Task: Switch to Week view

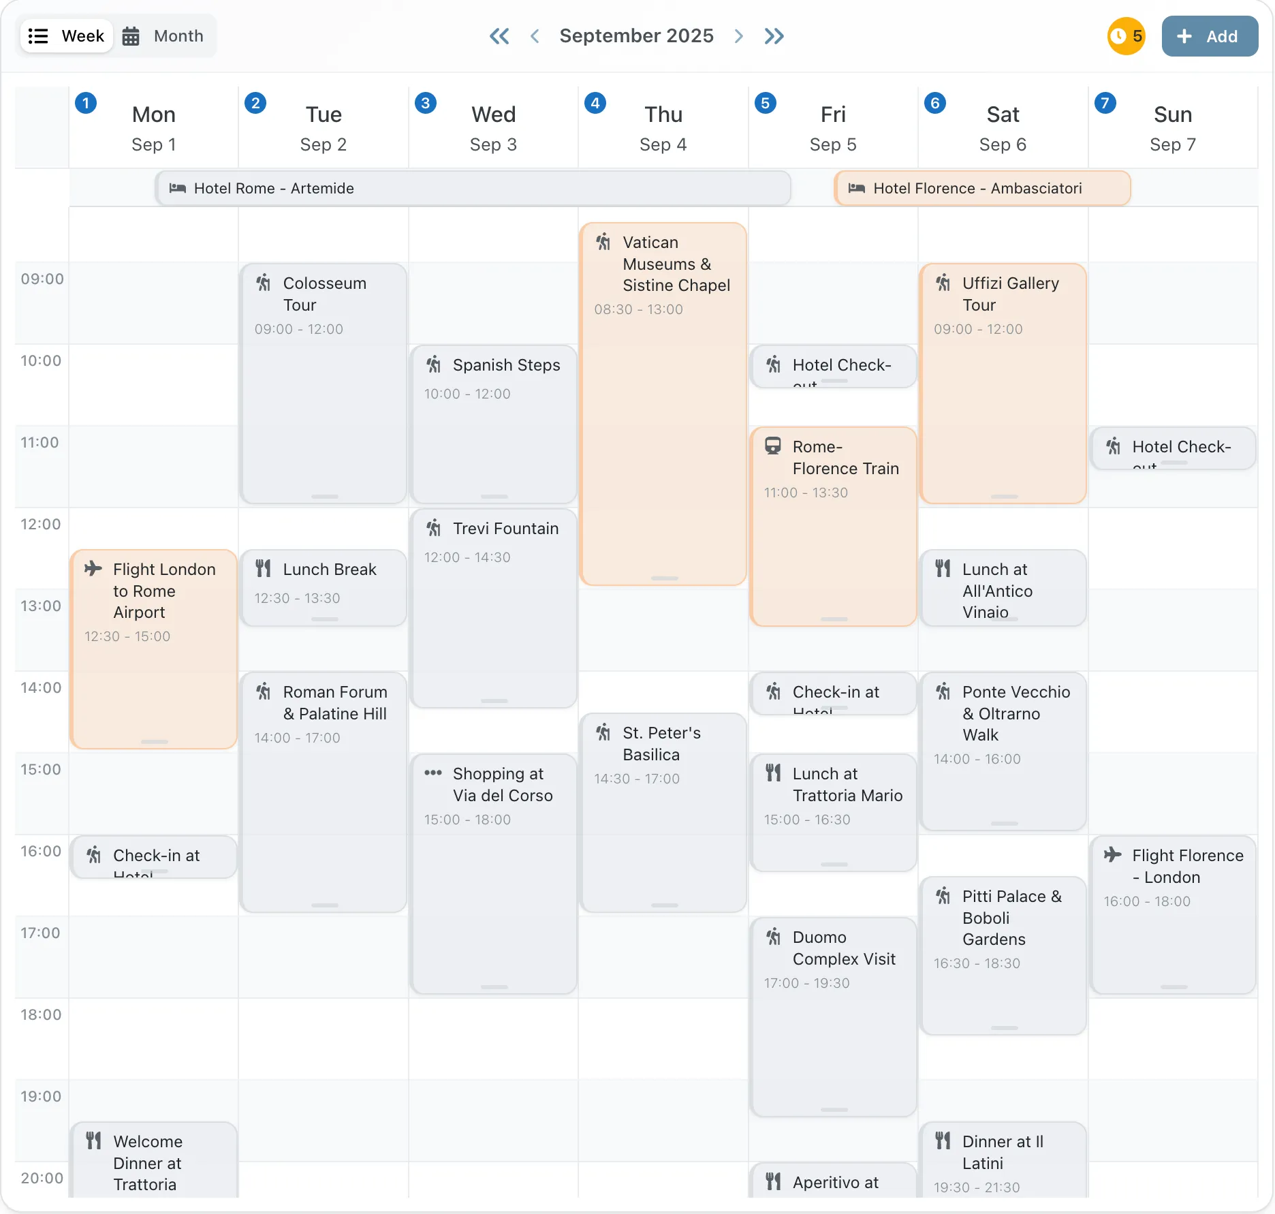Action: coord(67,36)
